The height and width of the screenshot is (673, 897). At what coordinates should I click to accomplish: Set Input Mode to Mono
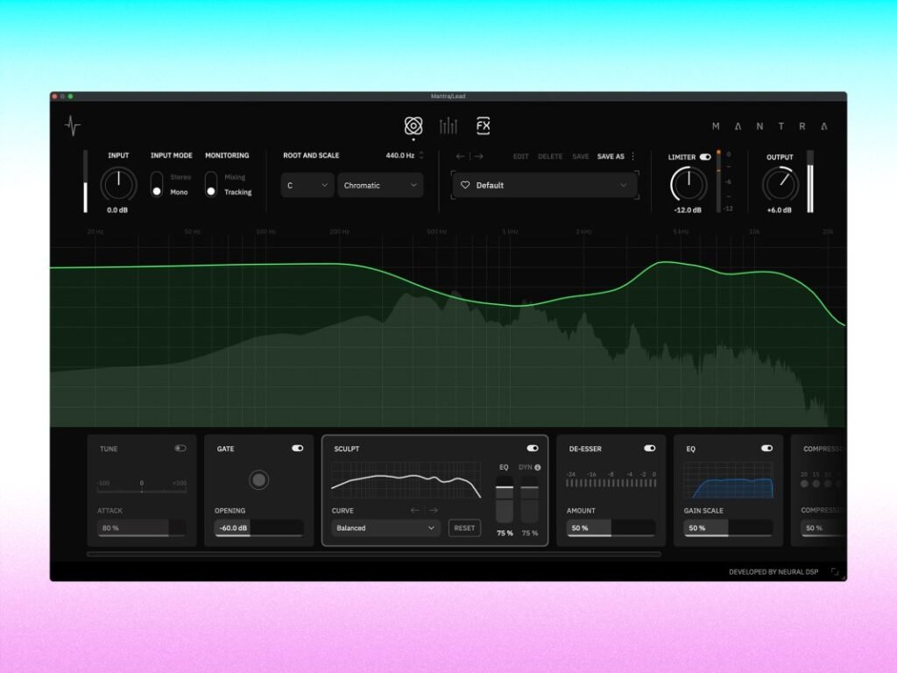pos(159,192)
